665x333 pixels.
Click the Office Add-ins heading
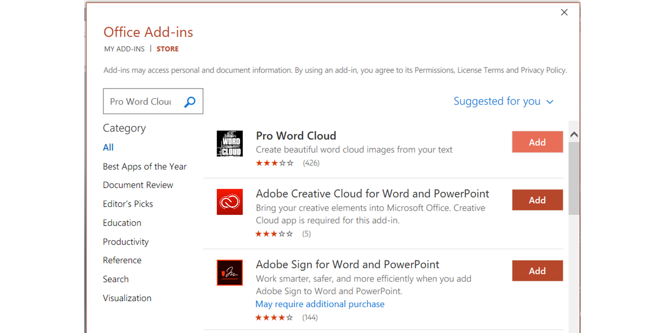[x=148, y=32]
